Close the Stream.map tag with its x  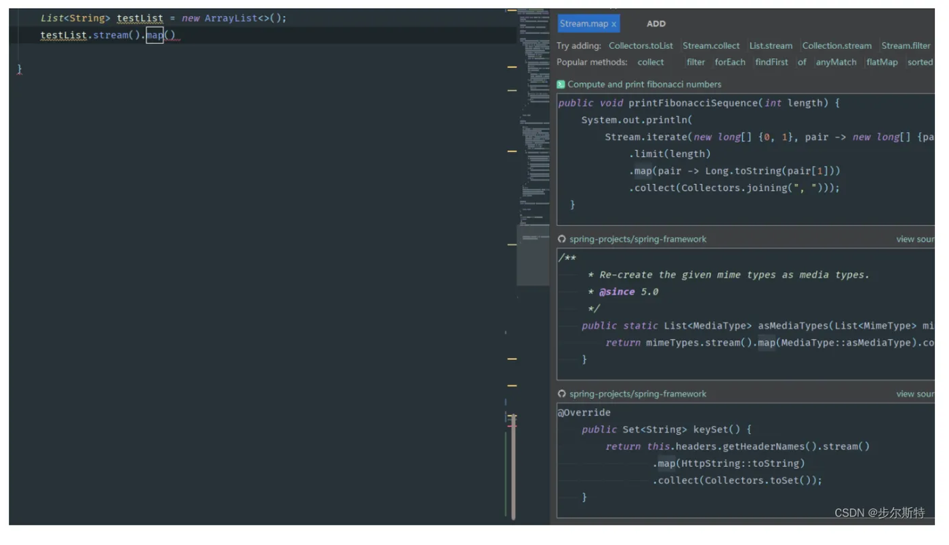click(x=614, y=24)
